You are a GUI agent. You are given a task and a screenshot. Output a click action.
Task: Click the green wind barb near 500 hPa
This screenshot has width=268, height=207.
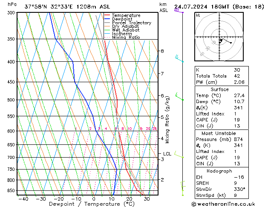(x=179, y=97)
